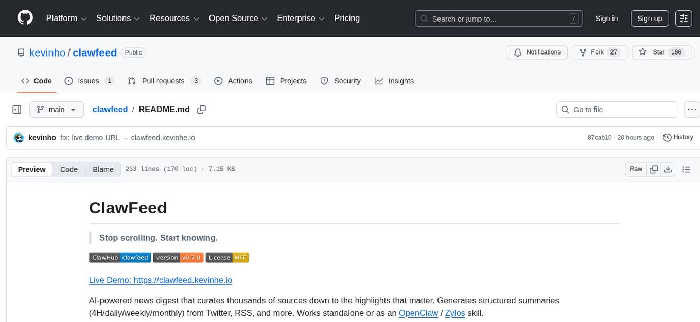Viewport: 700px width, 322px height.
Task: Open the document outline icon
Action: tap(686, 169)
